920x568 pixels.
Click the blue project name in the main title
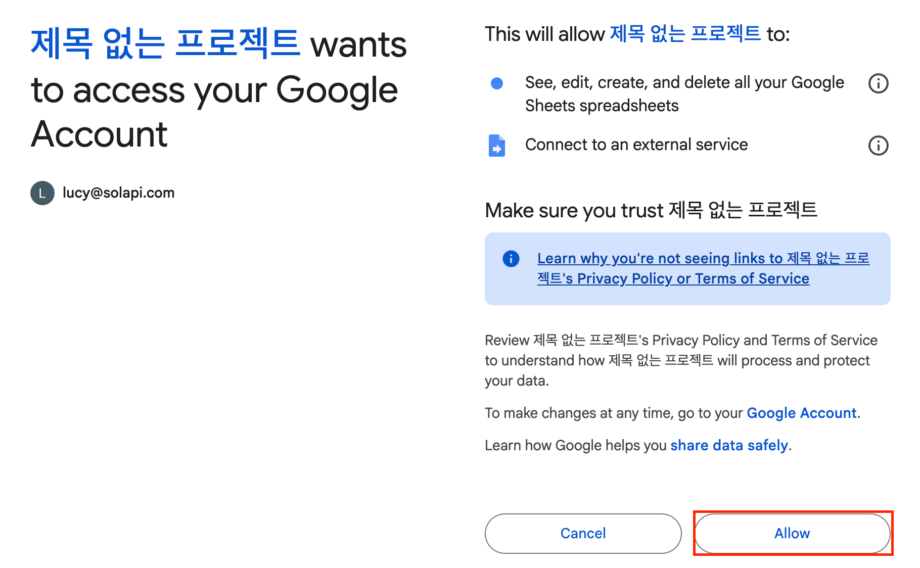[x=166, y=44]
